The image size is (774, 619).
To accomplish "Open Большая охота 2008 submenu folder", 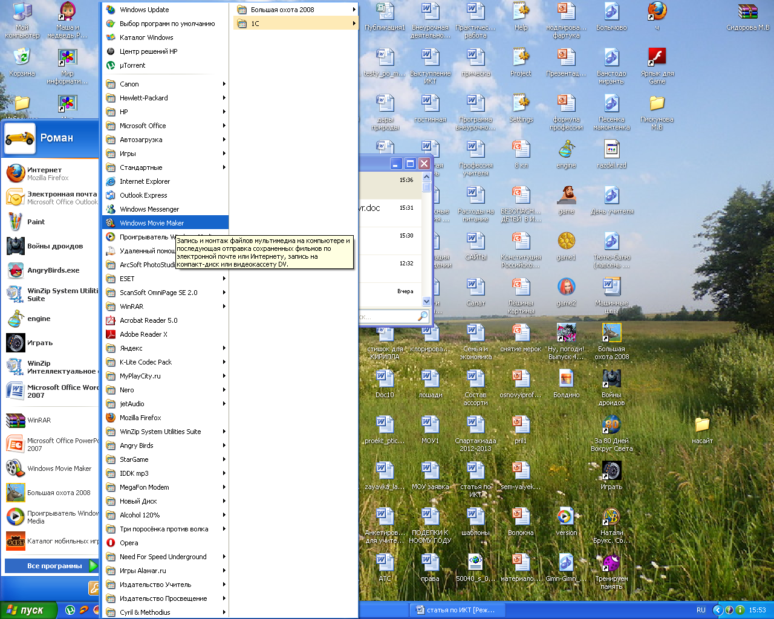I will click(296, 10).
